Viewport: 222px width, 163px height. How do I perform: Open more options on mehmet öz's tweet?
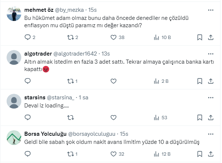pyautogui.click(x=211, y=10)
